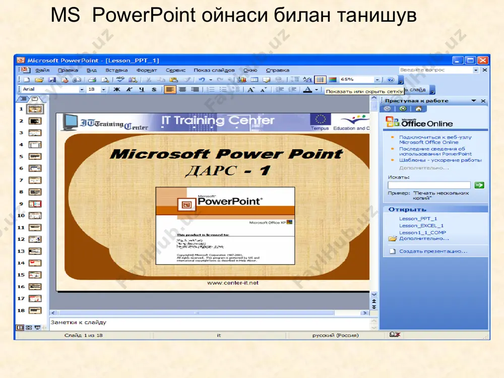The width and height of the screenshot is (504, 378).
Task: Select slide 9 thumbnail in panel
Action: tap(35, 204)
